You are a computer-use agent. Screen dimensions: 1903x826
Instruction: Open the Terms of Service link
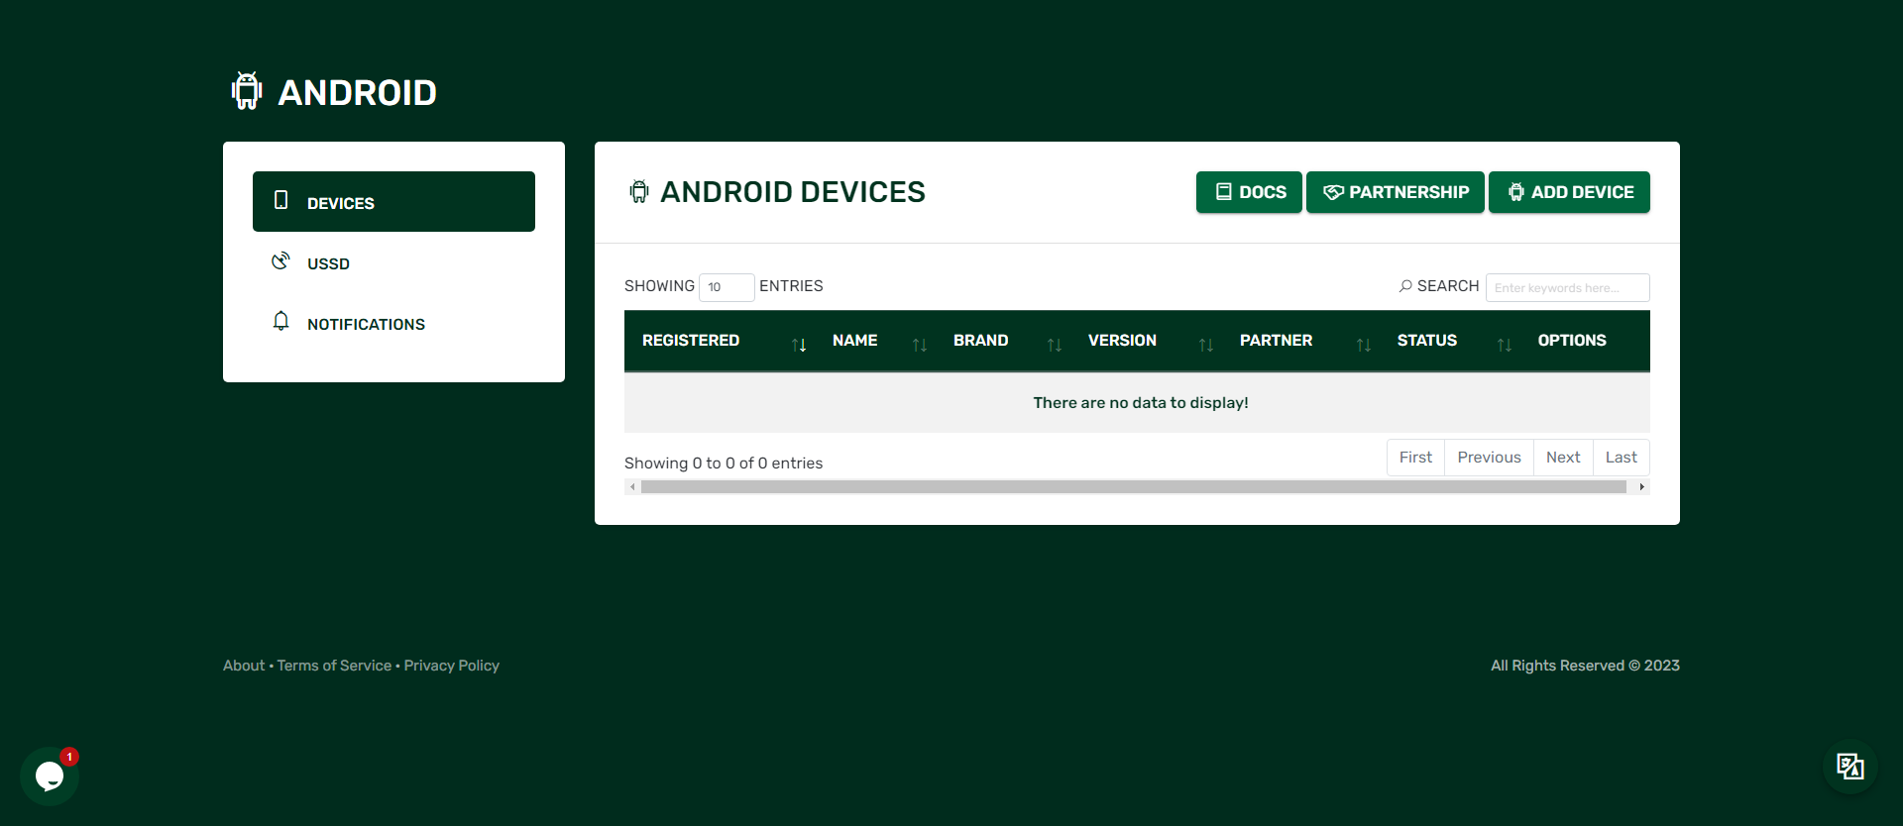coord(334,666)
